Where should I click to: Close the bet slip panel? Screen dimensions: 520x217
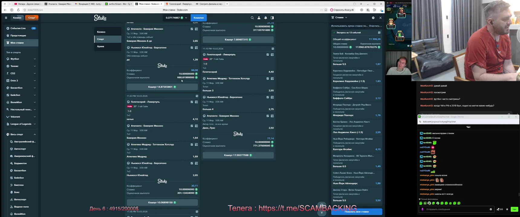click(380, 18)
